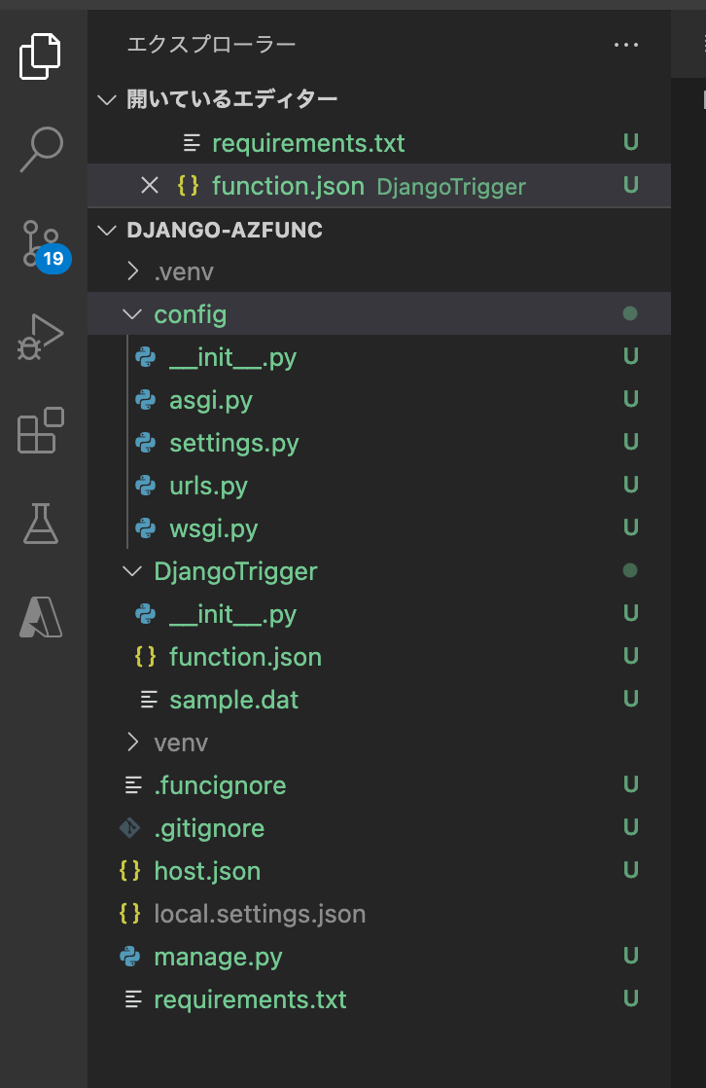Screen dimensions: 706x1088
Task: Close function.json in open editors
Action: [150, 185]
